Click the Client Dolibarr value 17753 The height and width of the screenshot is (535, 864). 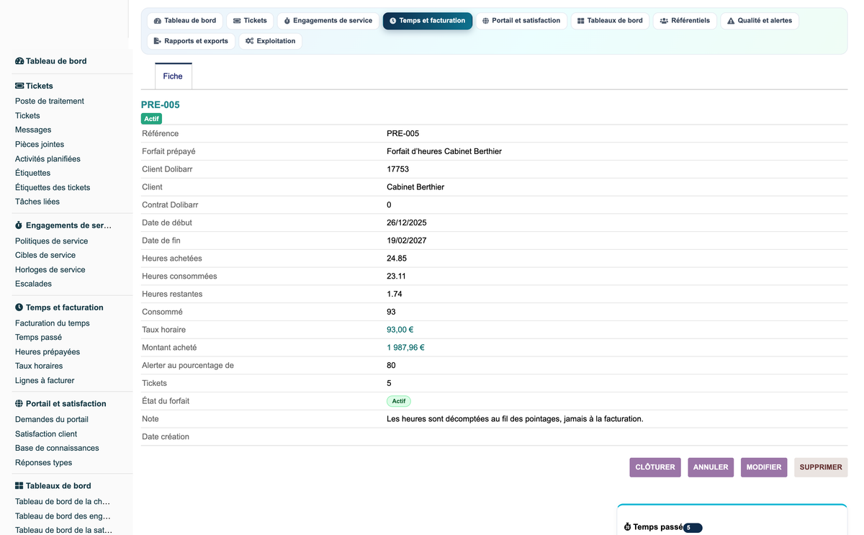(x=398, y=169)
